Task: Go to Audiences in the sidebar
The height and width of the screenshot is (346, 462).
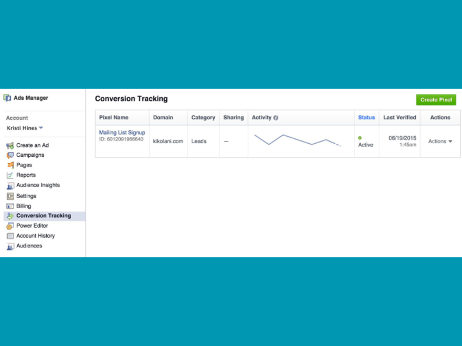Action: (x=29, y=246)
